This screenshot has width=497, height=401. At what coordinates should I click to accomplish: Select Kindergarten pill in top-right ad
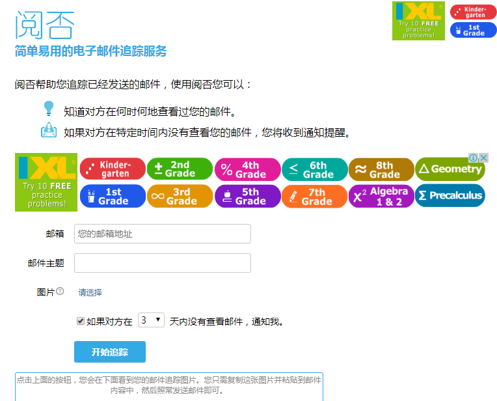click(473, 12)
